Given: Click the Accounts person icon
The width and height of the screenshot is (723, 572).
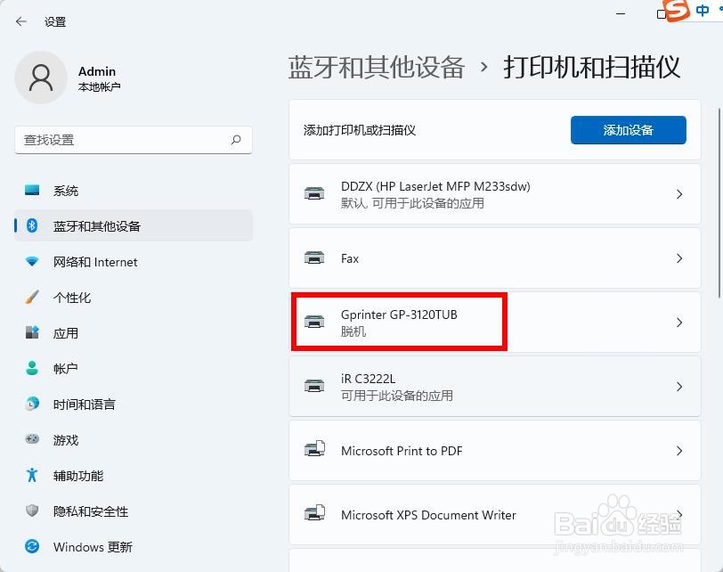Looking at the screenshot, I should click(32, 368).
